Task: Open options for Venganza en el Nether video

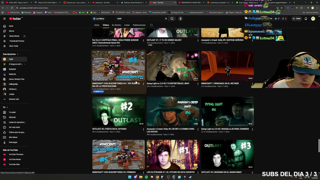Action: 252,84
